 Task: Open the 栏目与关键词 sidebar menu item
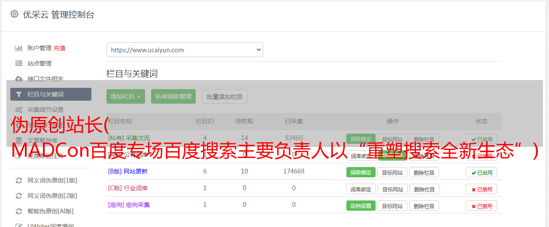pyautogui.click(x=51, y=94)
